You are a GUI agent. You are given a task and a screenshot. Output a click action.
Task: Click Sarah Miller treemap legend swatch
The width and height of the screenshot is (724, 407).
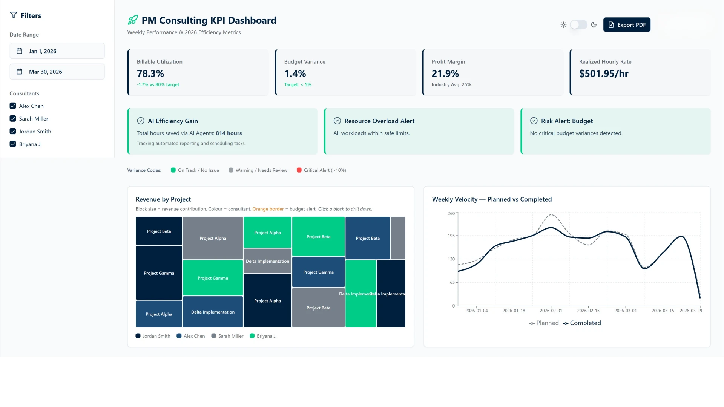214,336
